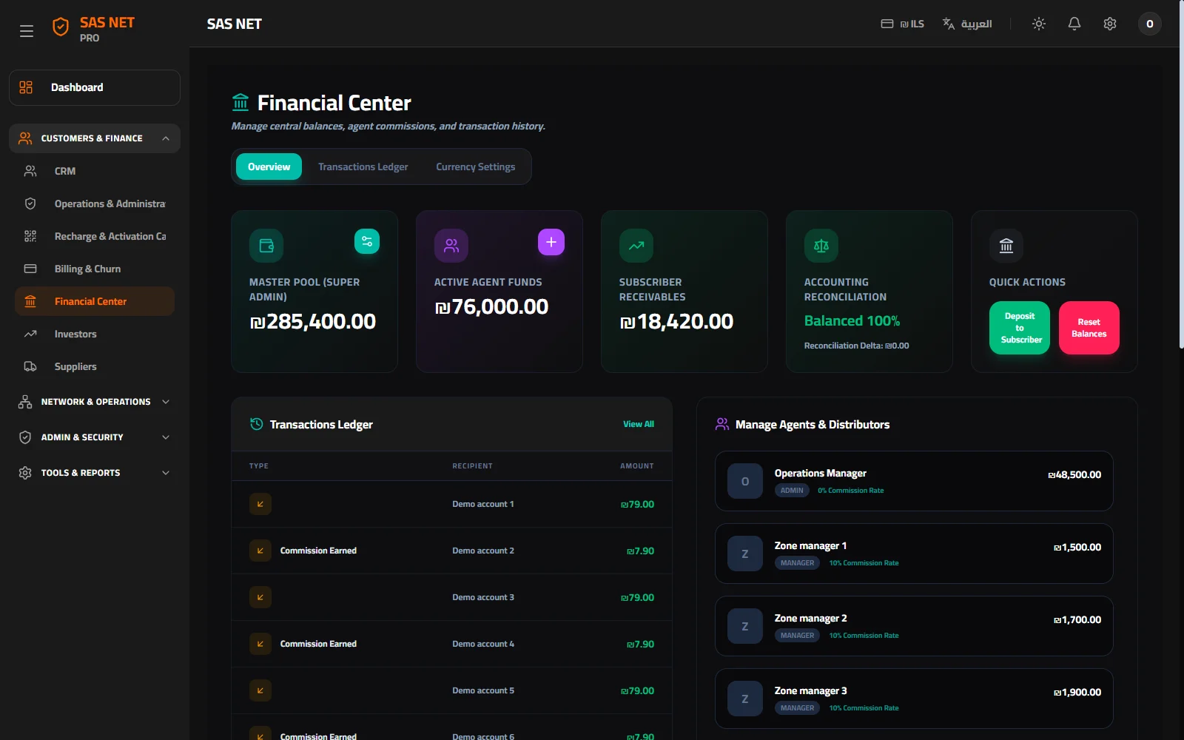Click Transactions Ledger history clock icon
Screen dimensions: 1184x740
coord(257,424)
